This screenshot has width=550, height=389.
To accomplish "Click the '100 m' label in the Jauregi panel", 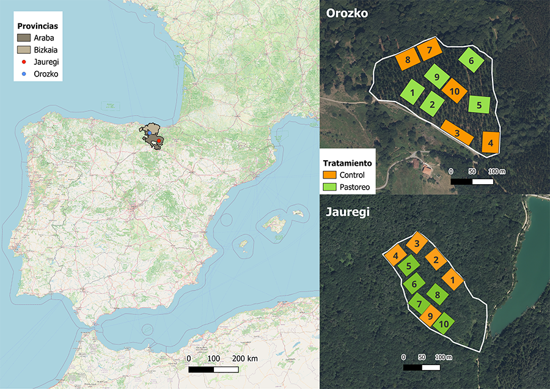I will click(x=444, y=357).
